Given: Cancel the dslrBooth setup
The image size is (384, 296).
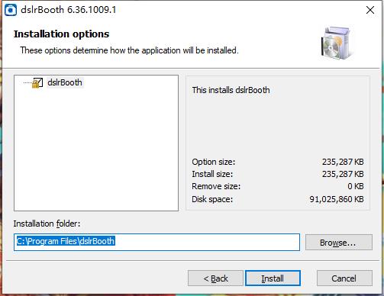Looking at the screenshot, I should [x=344, y=278].
